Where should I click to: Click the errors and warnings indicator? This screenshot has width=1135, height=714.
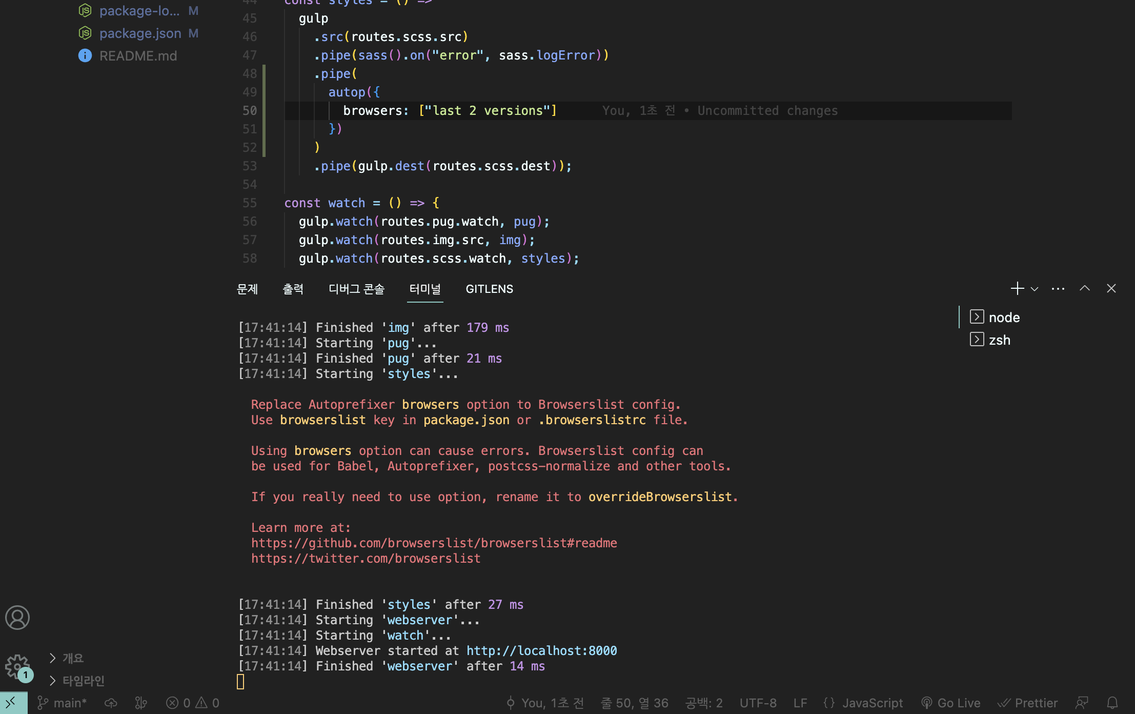point(192,703)
